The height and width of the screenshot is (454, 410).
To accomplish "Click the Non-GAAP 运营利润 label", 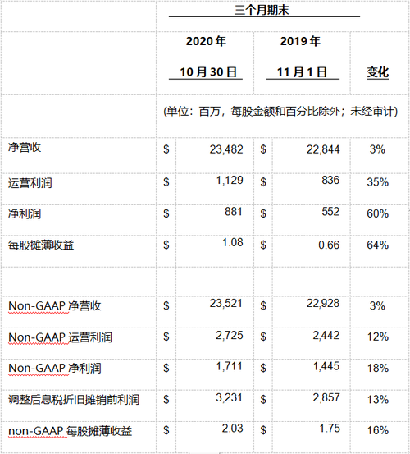I will (60, 337).
